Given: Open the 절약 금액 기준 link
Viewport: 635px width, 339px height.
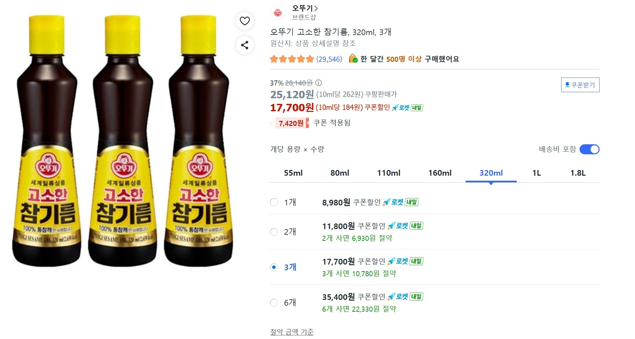Looking at the screenshot, I should click(x=292, y=332).
